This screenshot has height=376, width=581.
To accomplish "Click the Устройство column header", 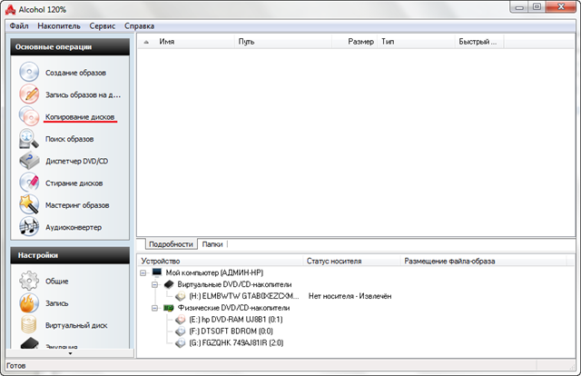I will [221, 261].
